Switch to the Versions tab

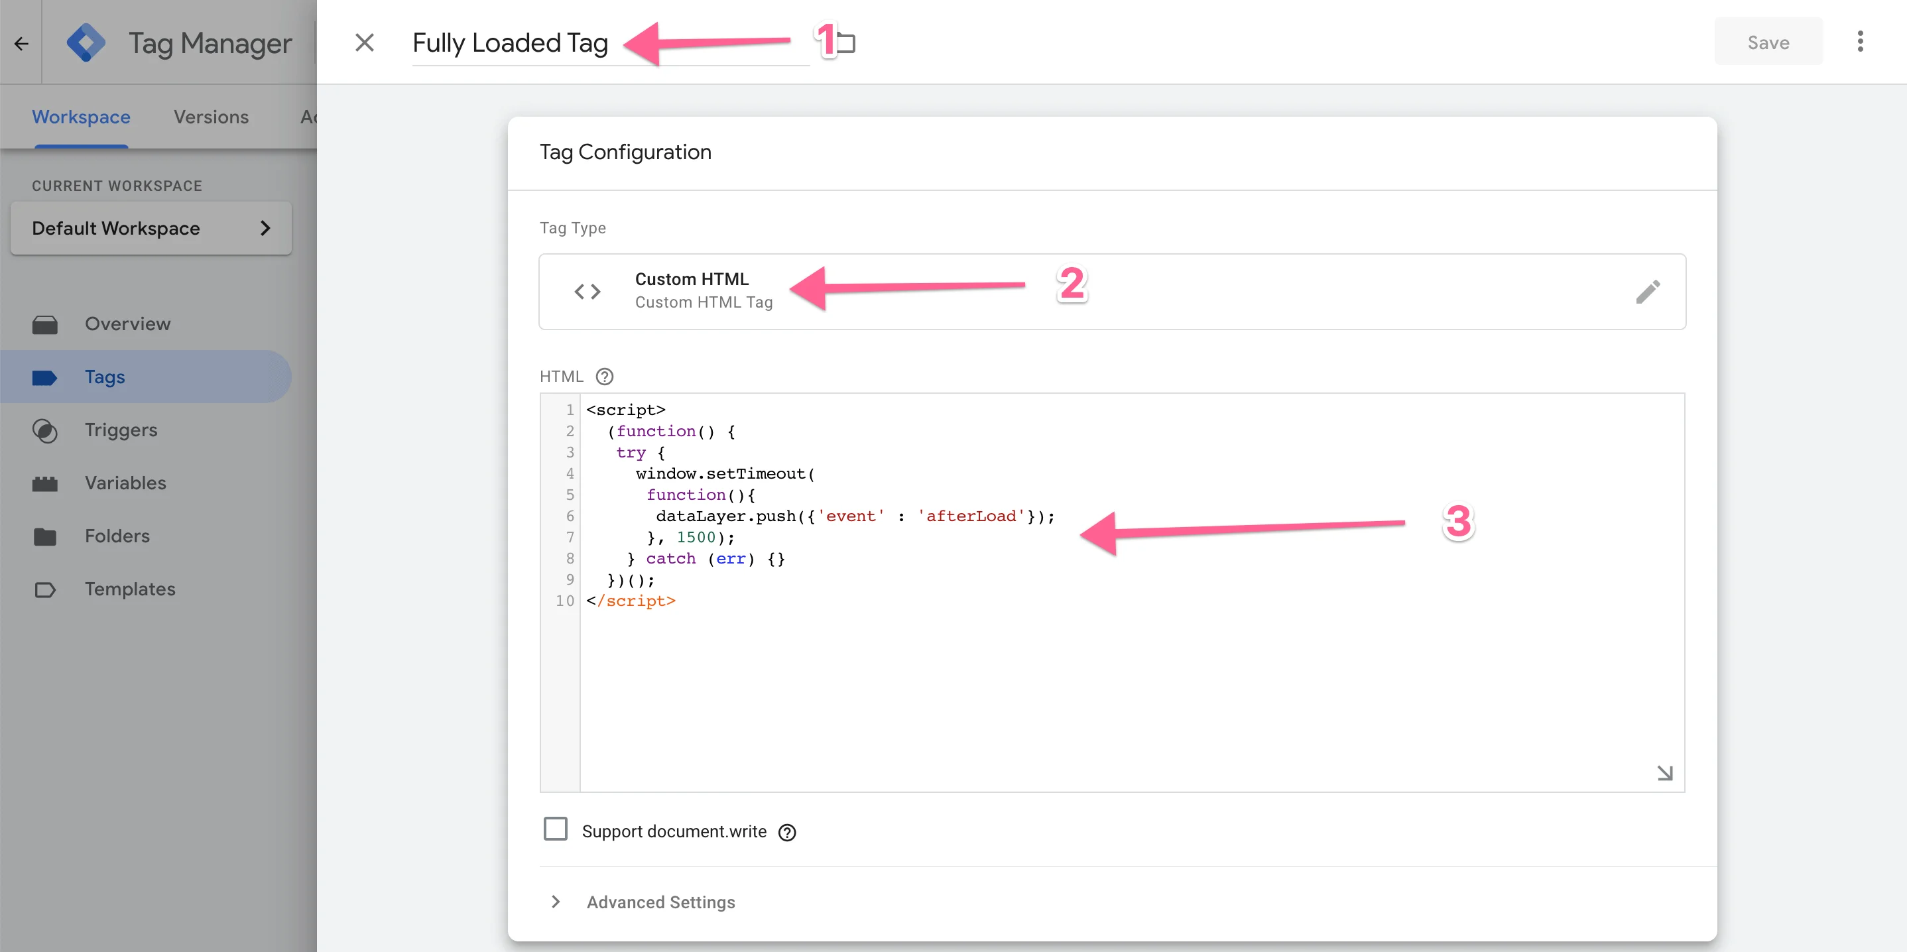point(210,116)
